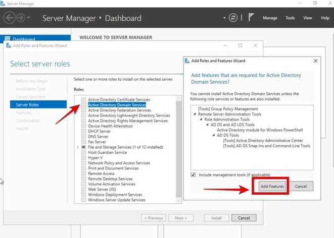Screen dimensions: 334x238
Task: Open the View menu
Action: point(308,18)
